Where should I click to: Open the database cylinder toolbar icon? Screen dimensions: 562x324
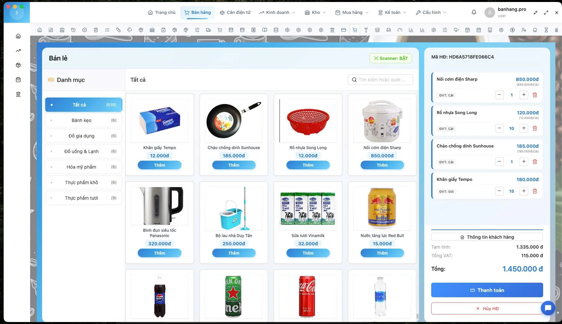pos(276,30)
